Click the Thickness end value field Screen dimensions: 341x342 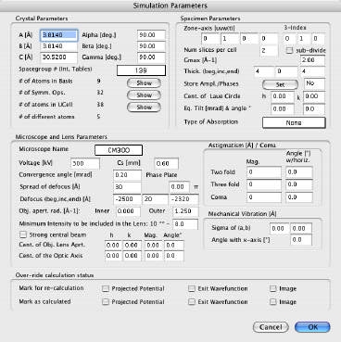(312, 71)
